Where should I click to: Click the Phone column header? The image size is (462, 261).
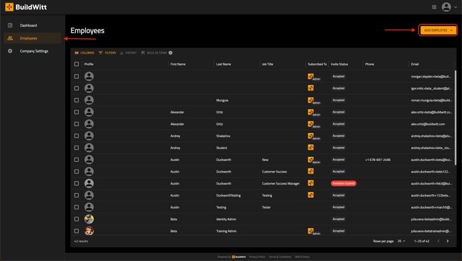(369, 64)
